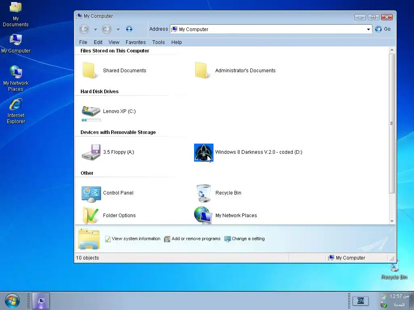This screenshot has height=310, width=414.
Task: Click the Other group header
Action: (87, 173)
